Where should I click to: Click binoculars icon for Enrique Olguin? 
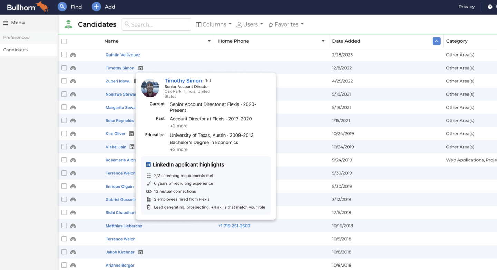(73, 186)
